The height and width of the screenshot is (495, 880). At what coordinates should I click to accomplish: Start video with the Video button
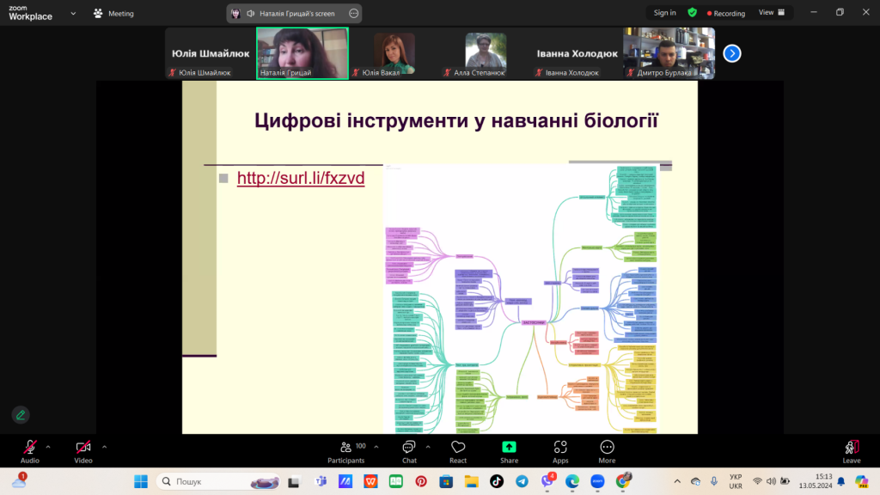point(83,450)
